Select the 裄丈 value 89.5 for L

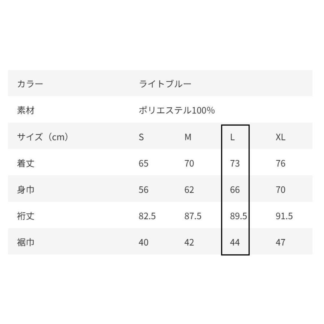click(238, 216)
